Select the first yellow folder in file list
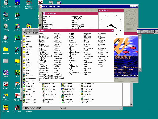 click(x=24, y=36)
